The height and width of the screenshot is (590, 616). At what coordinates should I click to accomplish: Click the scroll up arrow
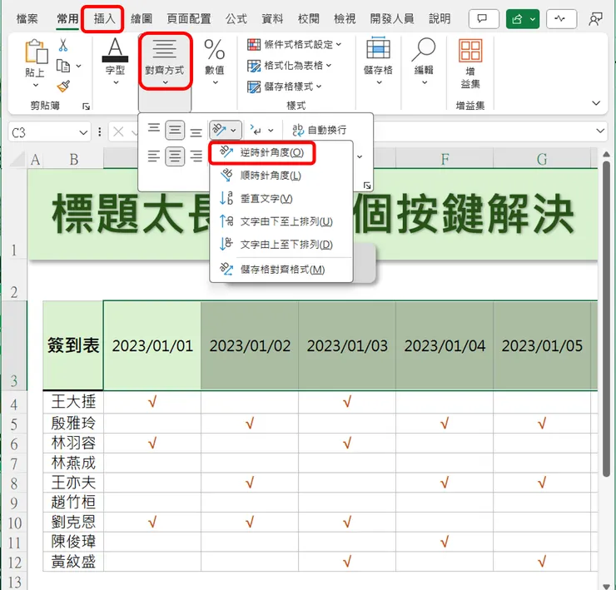pyautogui.click(x=606, y=154)
